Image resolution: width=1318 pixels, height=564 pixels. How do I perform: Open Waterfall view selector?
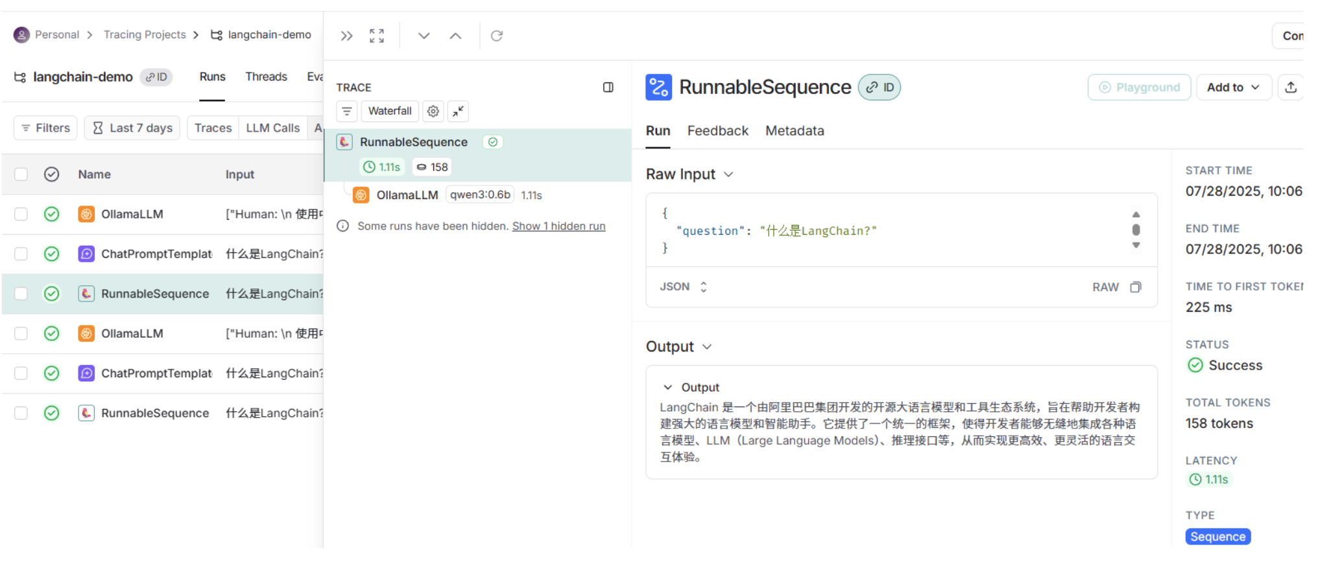click(x=390, y=112)
